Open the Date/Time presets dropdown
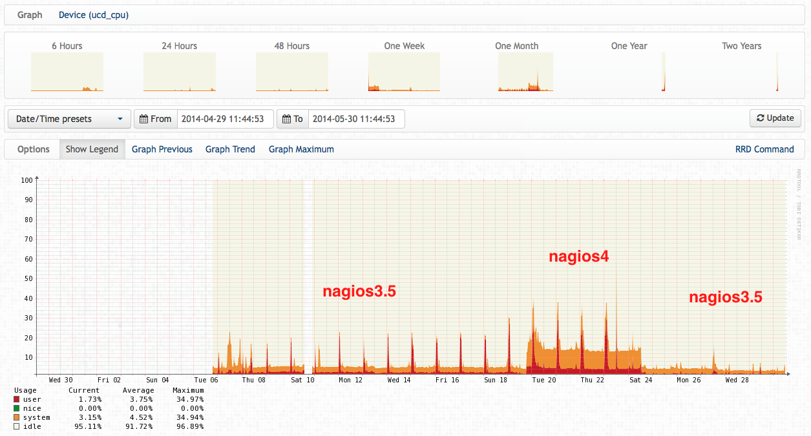 coord(69,119)
